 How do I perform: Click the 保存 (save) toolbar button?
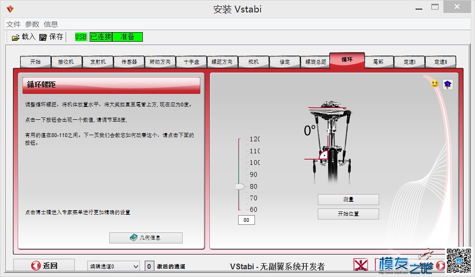click(x=51, y=37)
